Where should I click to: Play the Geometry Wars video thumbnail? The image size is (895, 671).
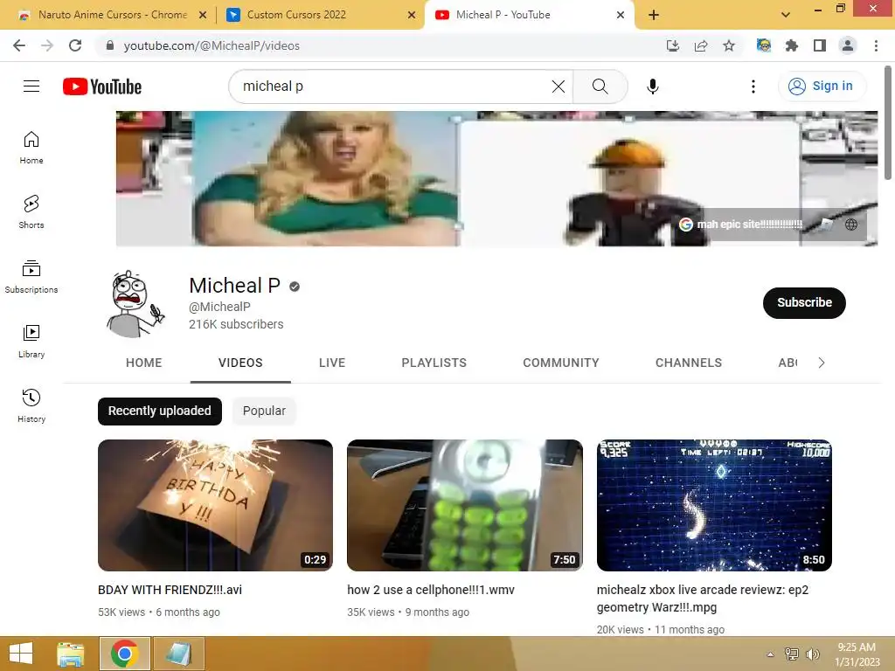pyautogui.click(x=714, y=505)
